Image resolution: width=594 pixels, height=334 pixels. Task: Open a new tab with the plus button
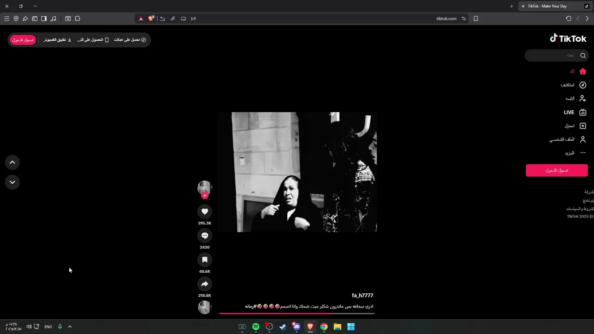(x=511, y=6)
